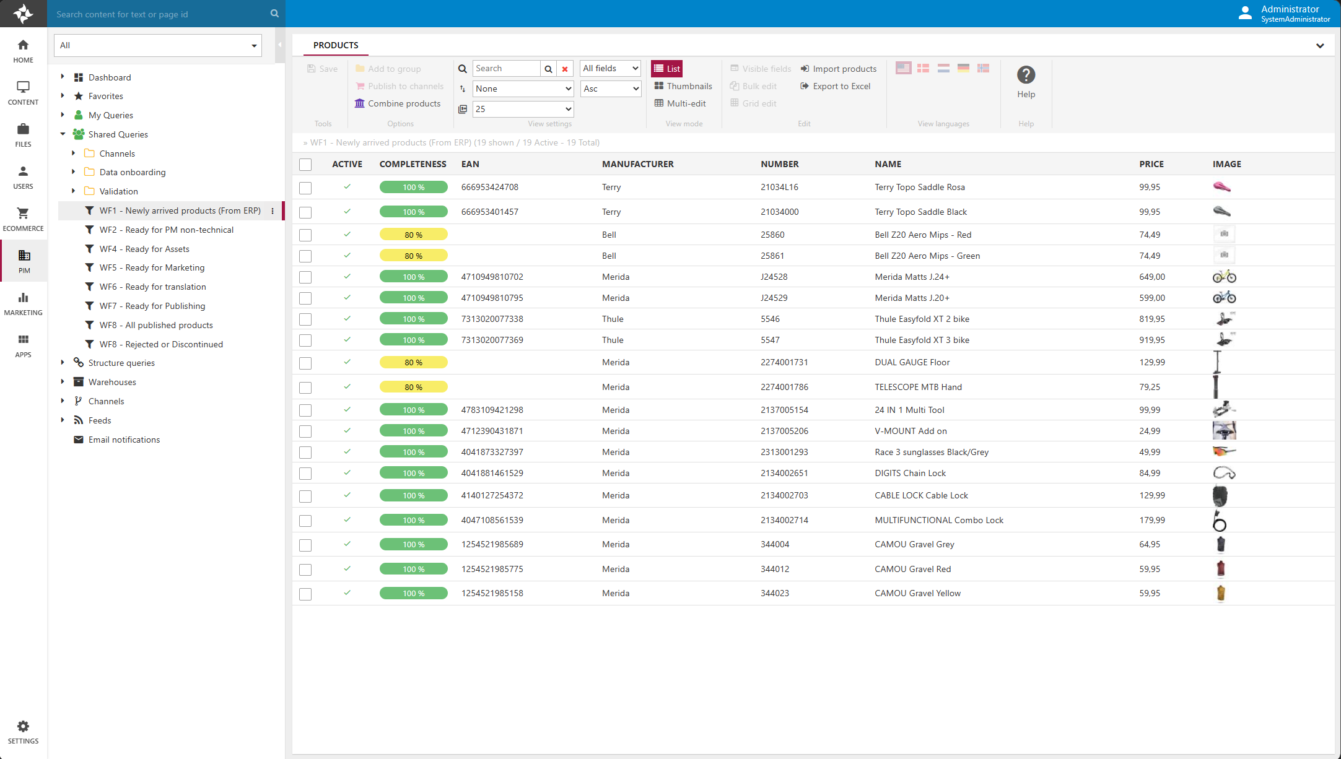Viewport: 1341px width, 759px height.
Task: Click the search magnifier button in toolbar
Action: point(548,69)
